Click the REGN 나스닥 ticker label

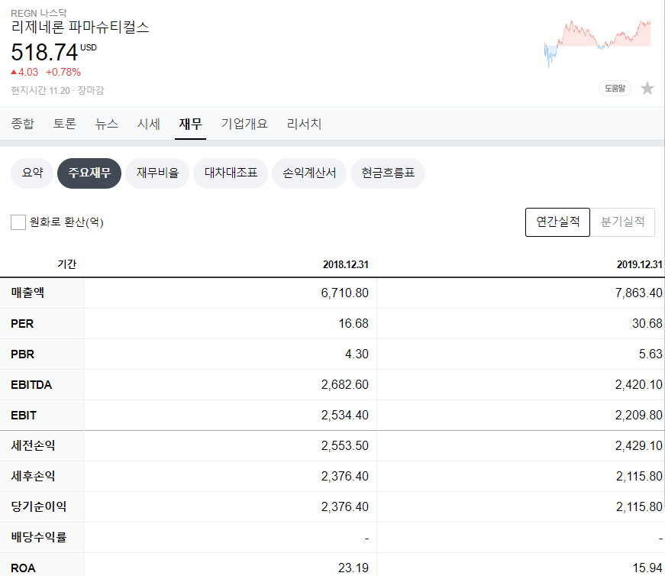click(39, 13)
